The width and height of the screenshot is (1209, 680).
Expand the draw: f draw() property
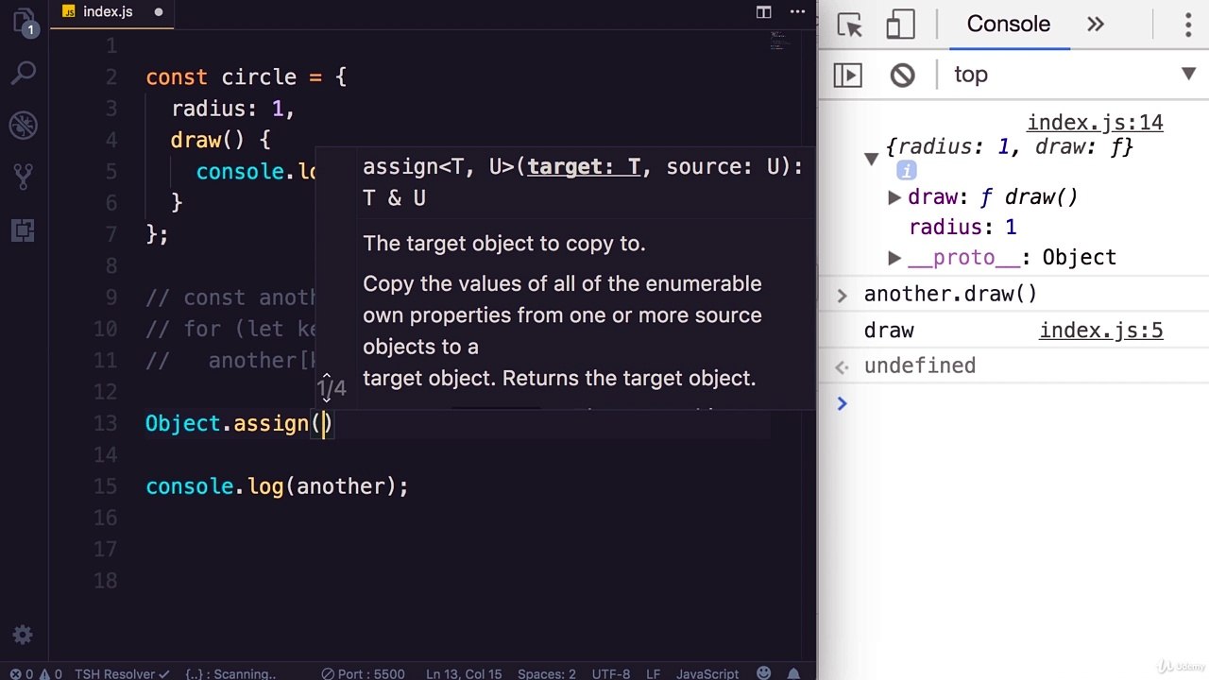(894, 197)
